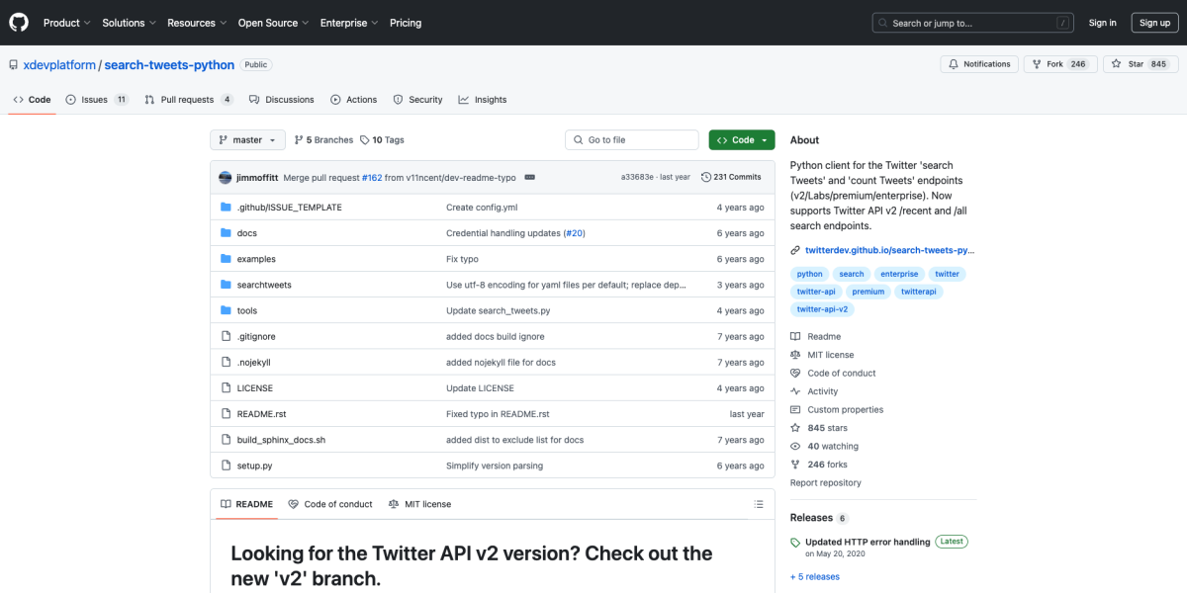Click the Sign up button
This screenshot has height=593, width=1187.
pos(1154,22)
